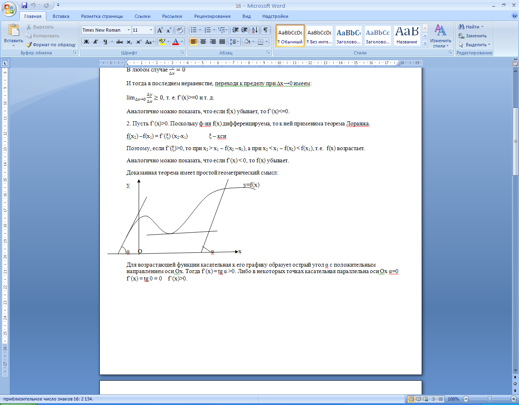Apply the Обычный style

pos(290,36)
